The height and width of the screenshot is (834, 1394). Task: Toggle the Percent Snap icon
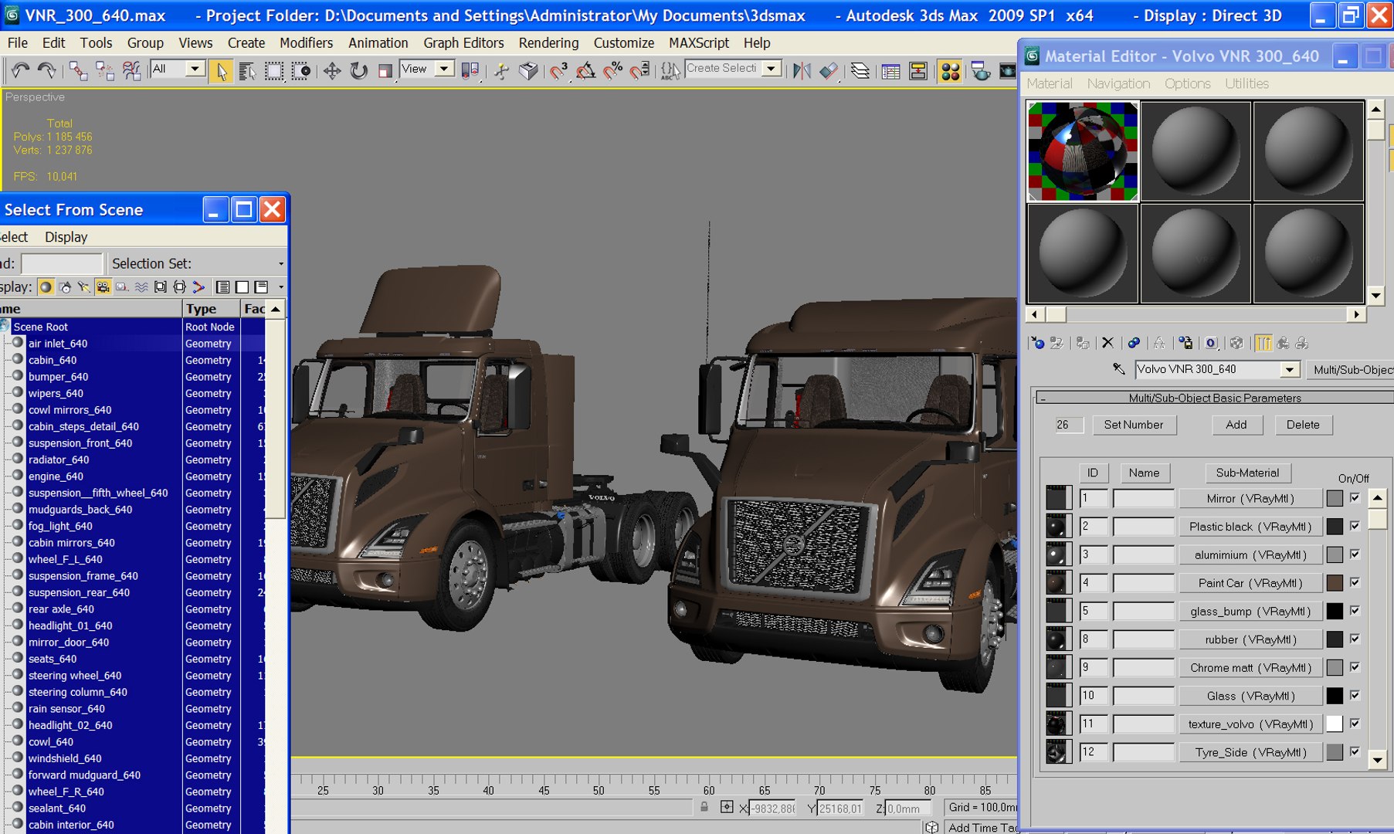click(612, 71)
